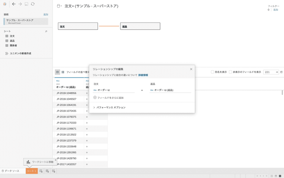The width and height of the screenshot is (284, 178).
Task: Click the refresh data source icon
Action: tap(33, 4)
